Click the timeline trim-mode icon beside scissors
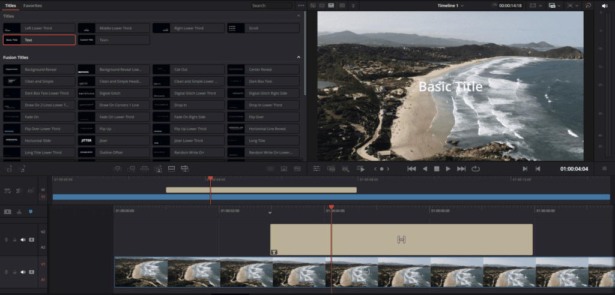This screenshot has height=295, width=615. [x=7, y=212]
